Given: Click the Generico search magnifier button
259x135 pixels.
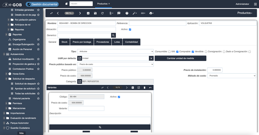Looking at the screenshot, I should [113, 35].
